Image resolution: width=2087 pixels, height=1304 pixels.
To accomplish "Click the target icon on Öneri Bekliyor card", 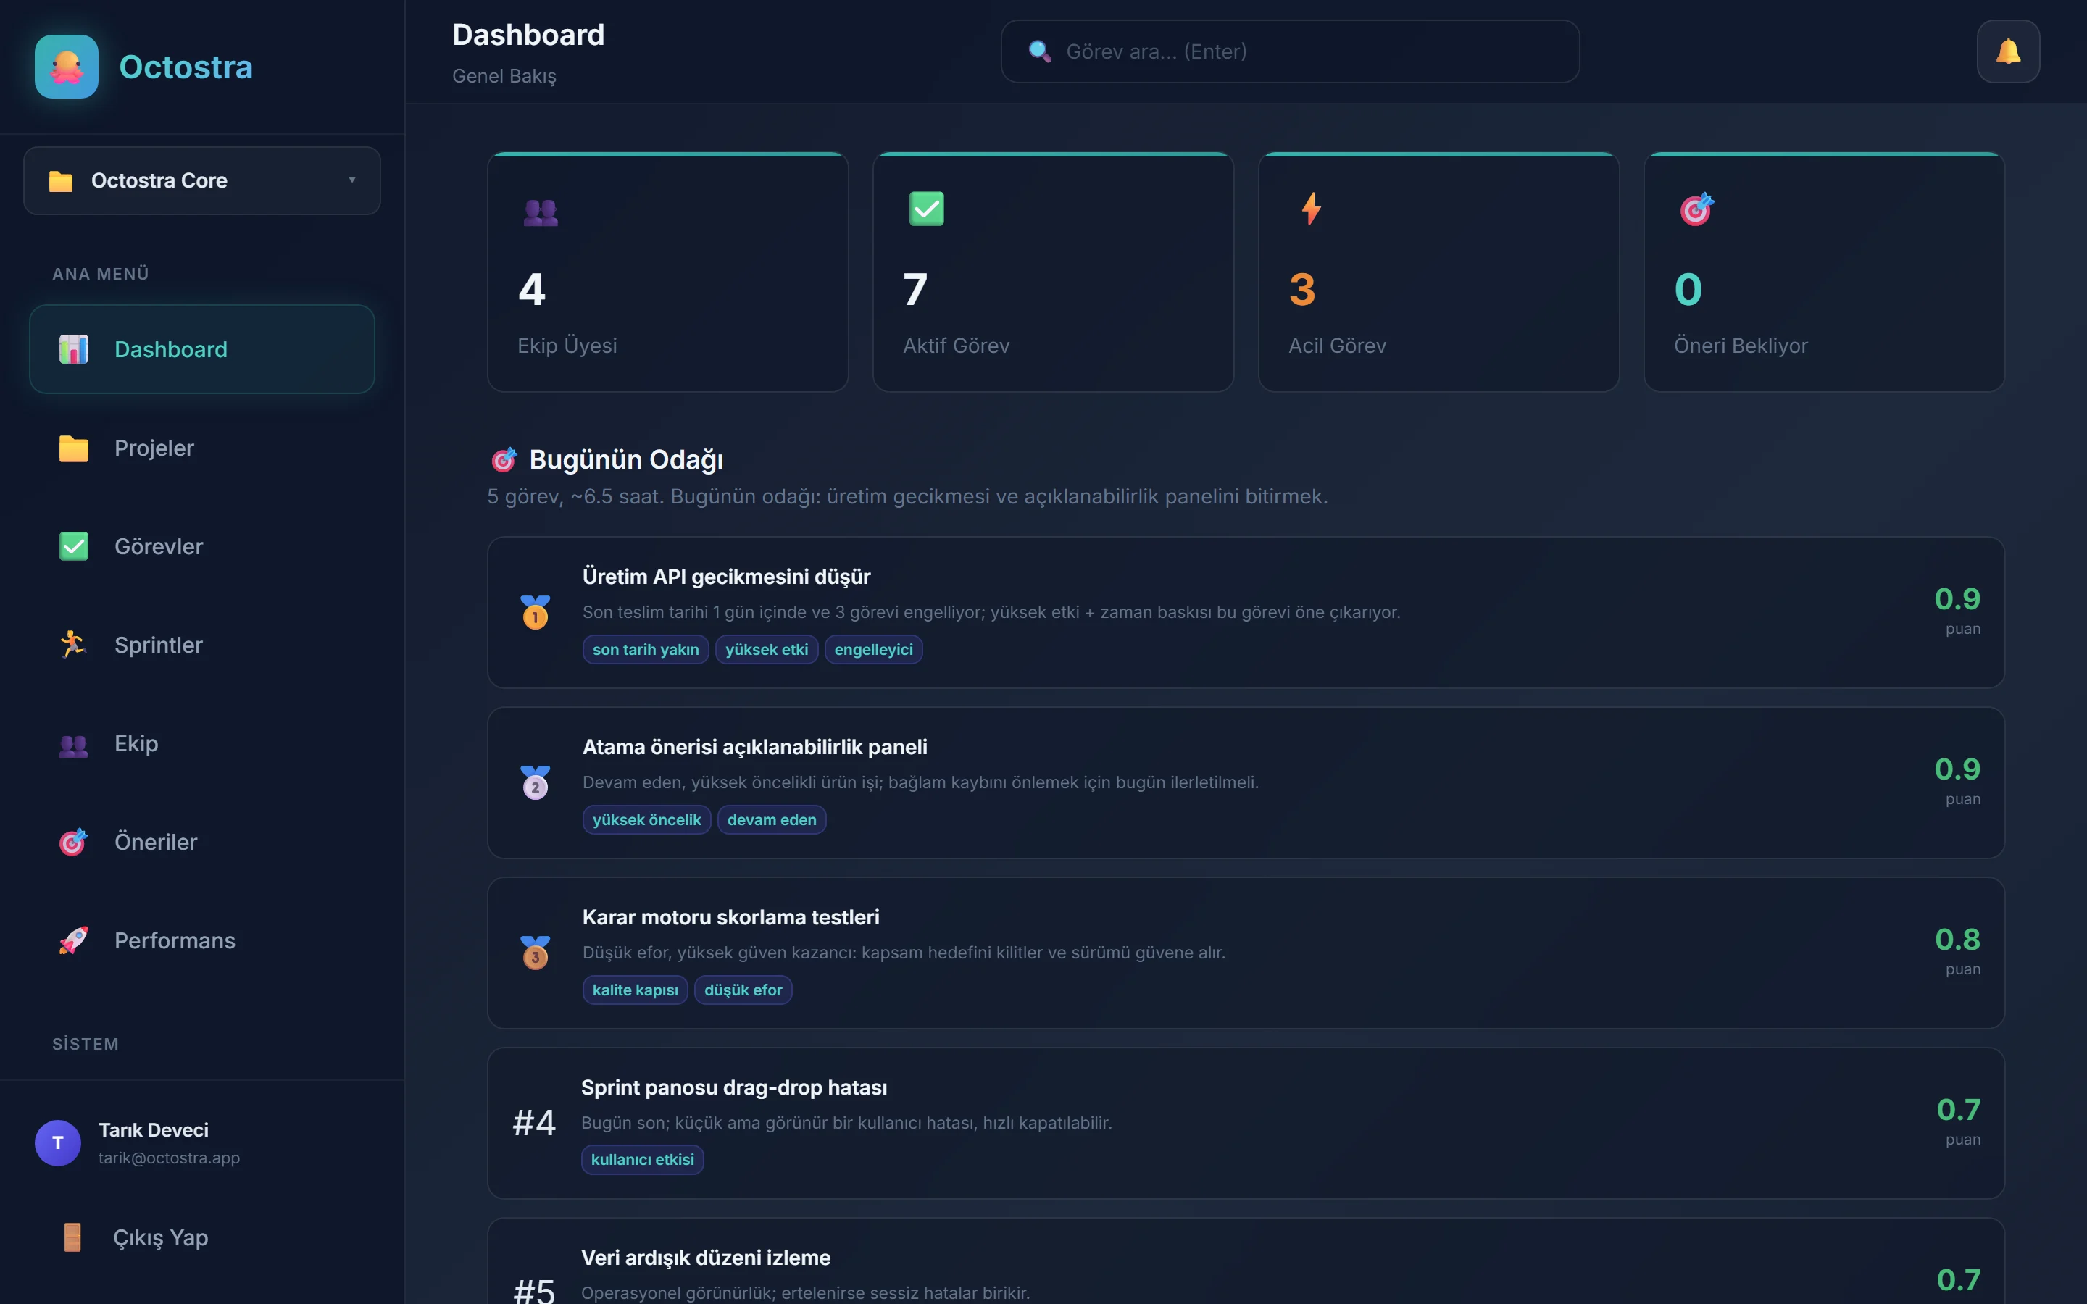I will coord(1696,209).
